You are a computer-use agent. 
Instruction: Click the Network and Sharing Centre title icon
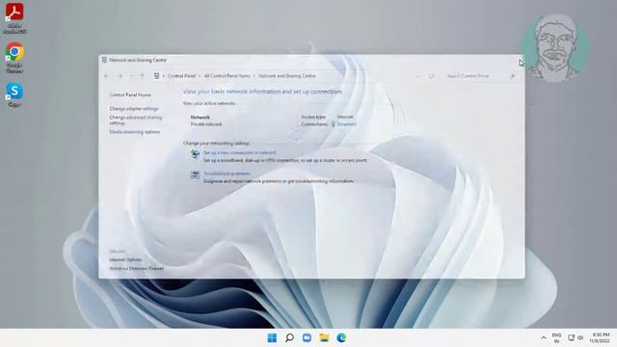(x=104, y=60)
